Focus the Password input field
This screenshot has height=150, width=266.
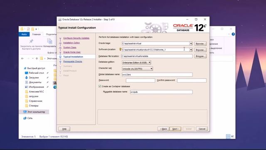click(x=140, y=80)
